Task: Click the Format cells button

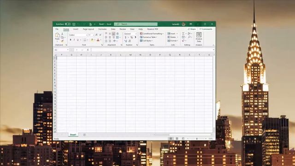Action: pos(173,41)
